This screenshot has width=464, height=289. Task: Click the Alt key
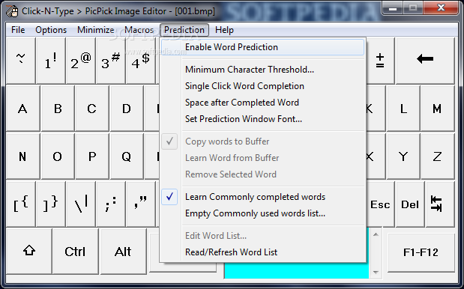pos(123,252)
